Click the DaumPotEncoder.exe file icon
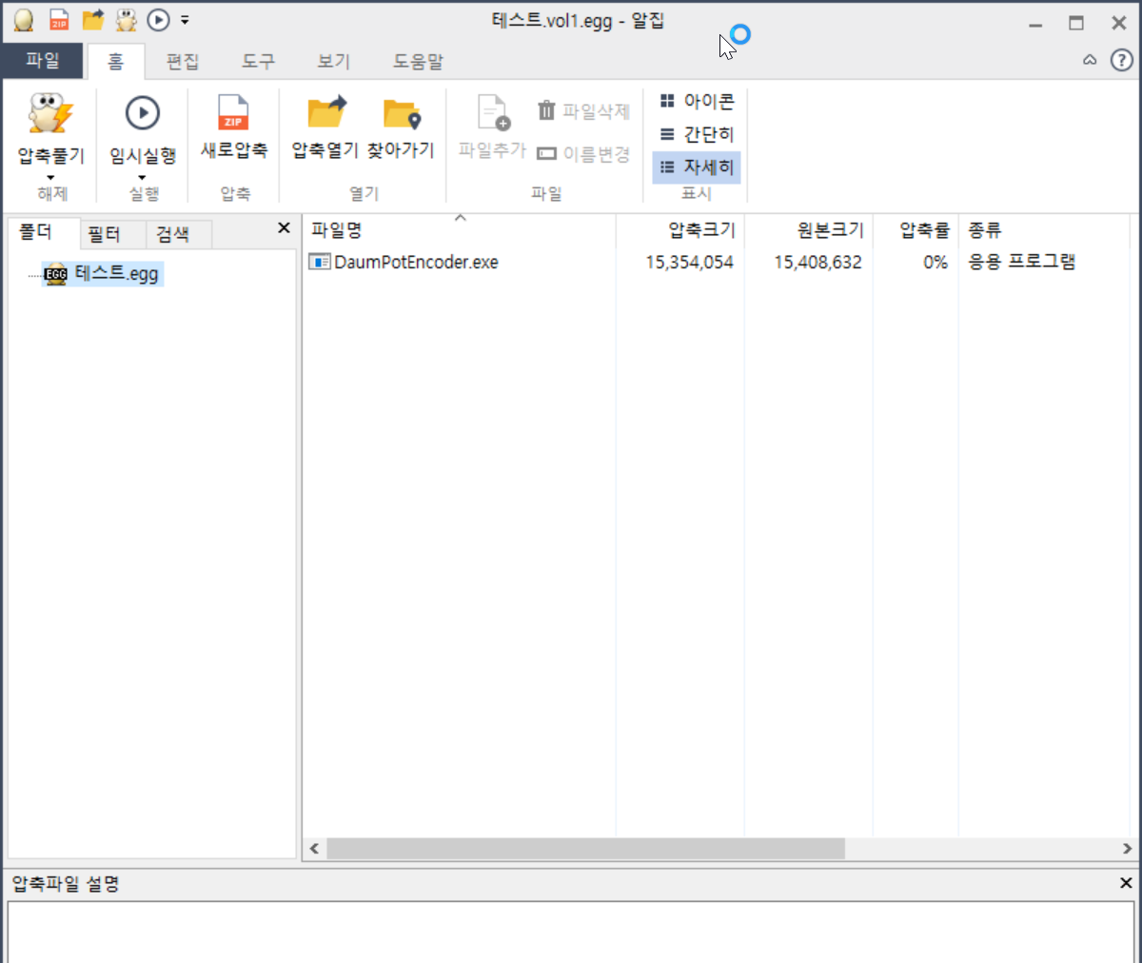This screenshot has height=963, width=1142. [319, 262]
